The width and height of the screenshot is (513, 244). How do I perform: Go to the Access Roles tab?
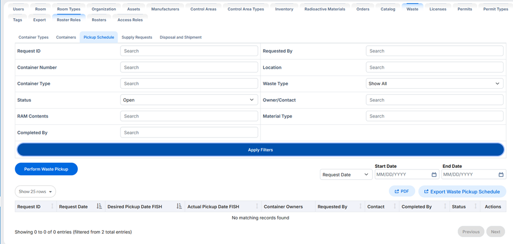click(130, 20)
